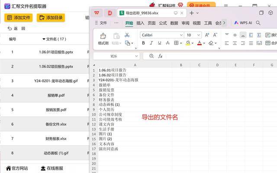
Task: Open the 在线客服 link
Action: click(x=52, y=168)
